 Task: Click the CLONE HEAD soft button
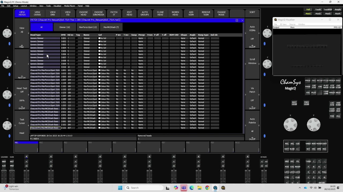pos(160,13)
